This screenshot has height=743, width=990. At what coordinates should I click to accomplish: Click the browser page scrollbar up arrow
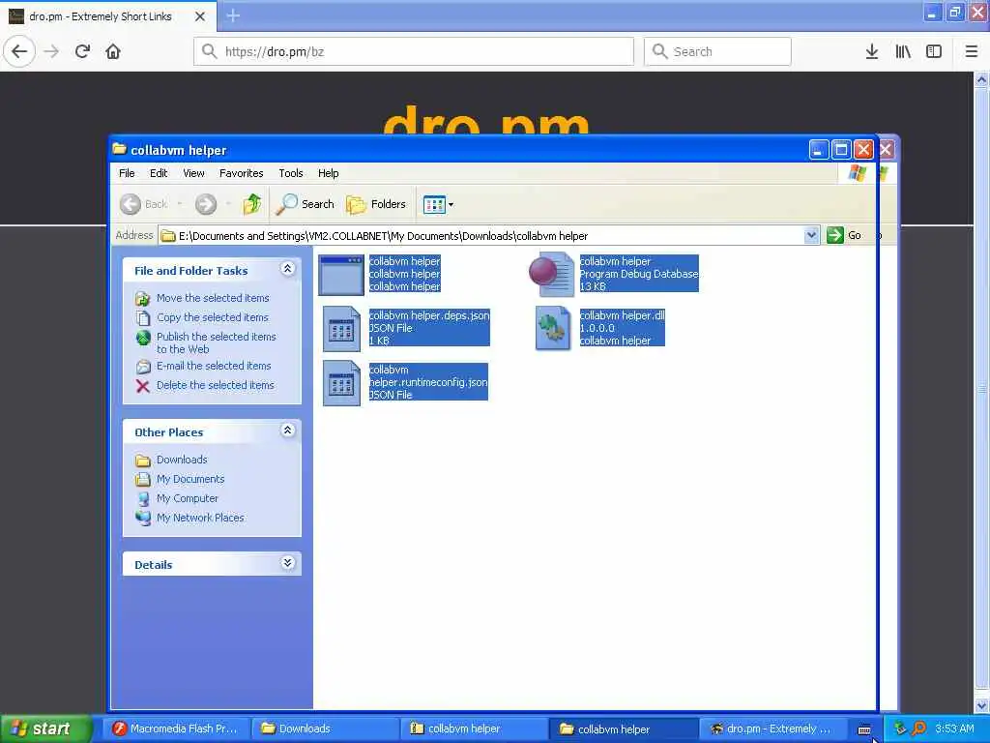pyautogui.click(x=981, y=79)
